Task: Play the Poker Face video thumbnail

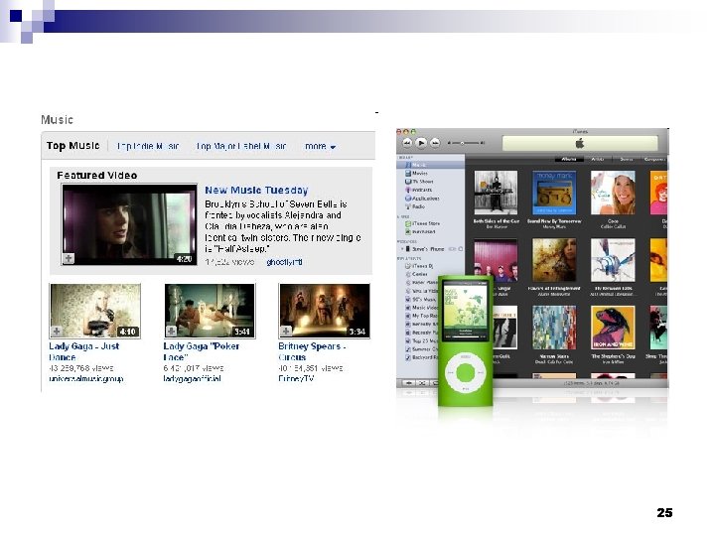Action: point(210,311)
